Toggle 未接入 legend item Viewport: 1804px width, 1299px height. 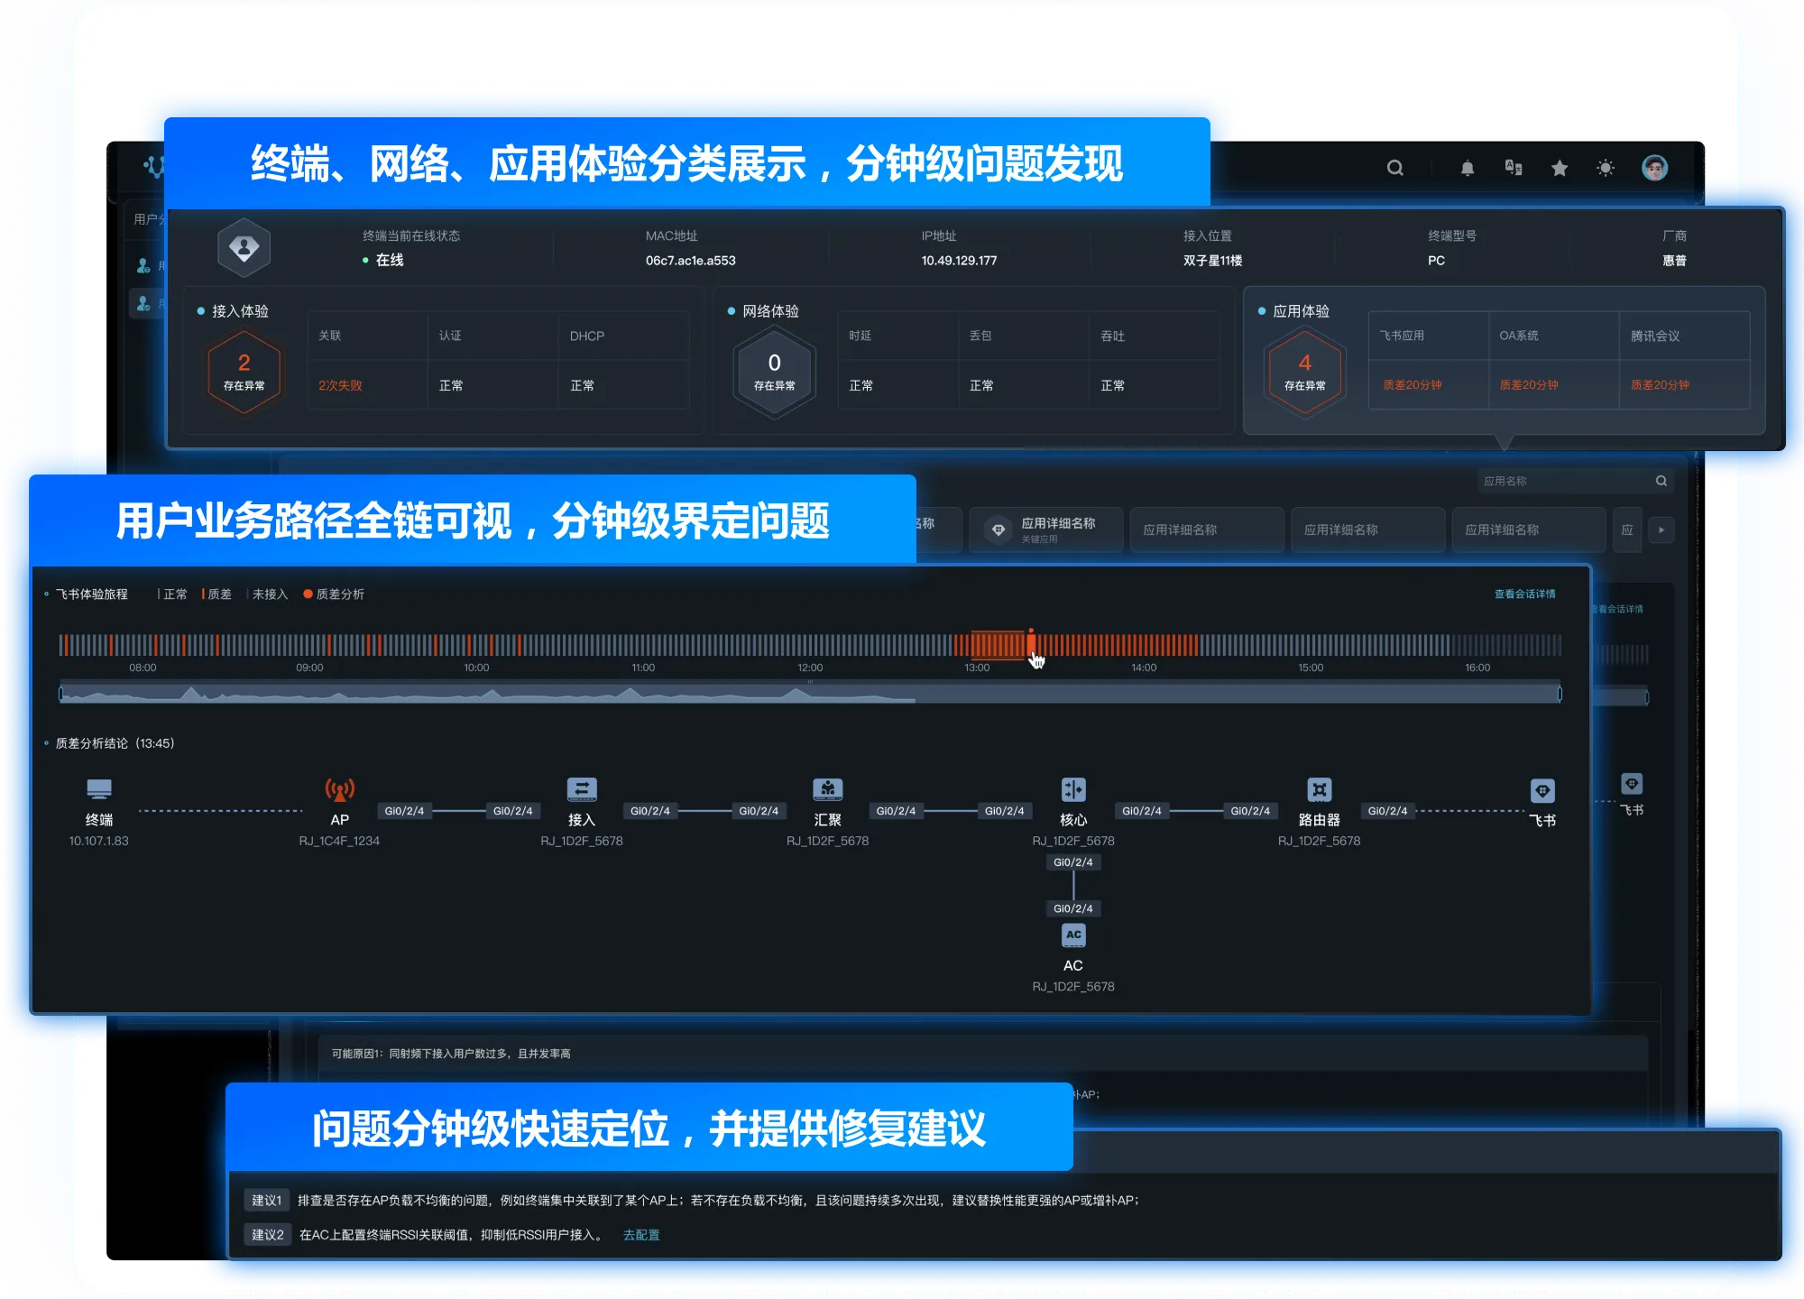267,594
